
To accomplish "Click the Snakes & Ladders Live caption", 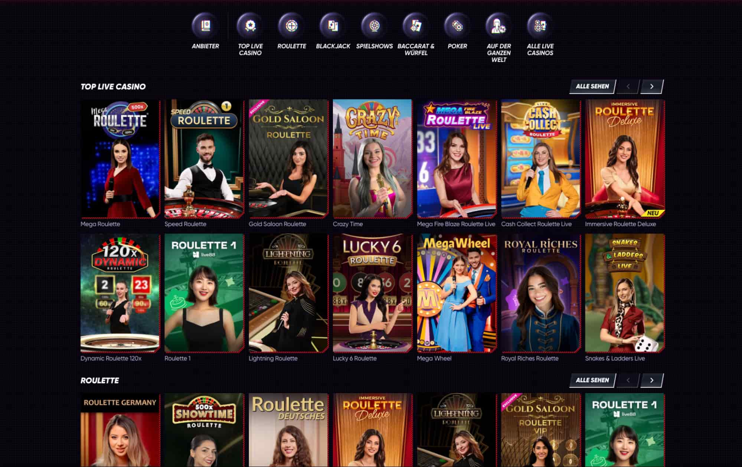I will pyautogui.click(x=615, y=358).
